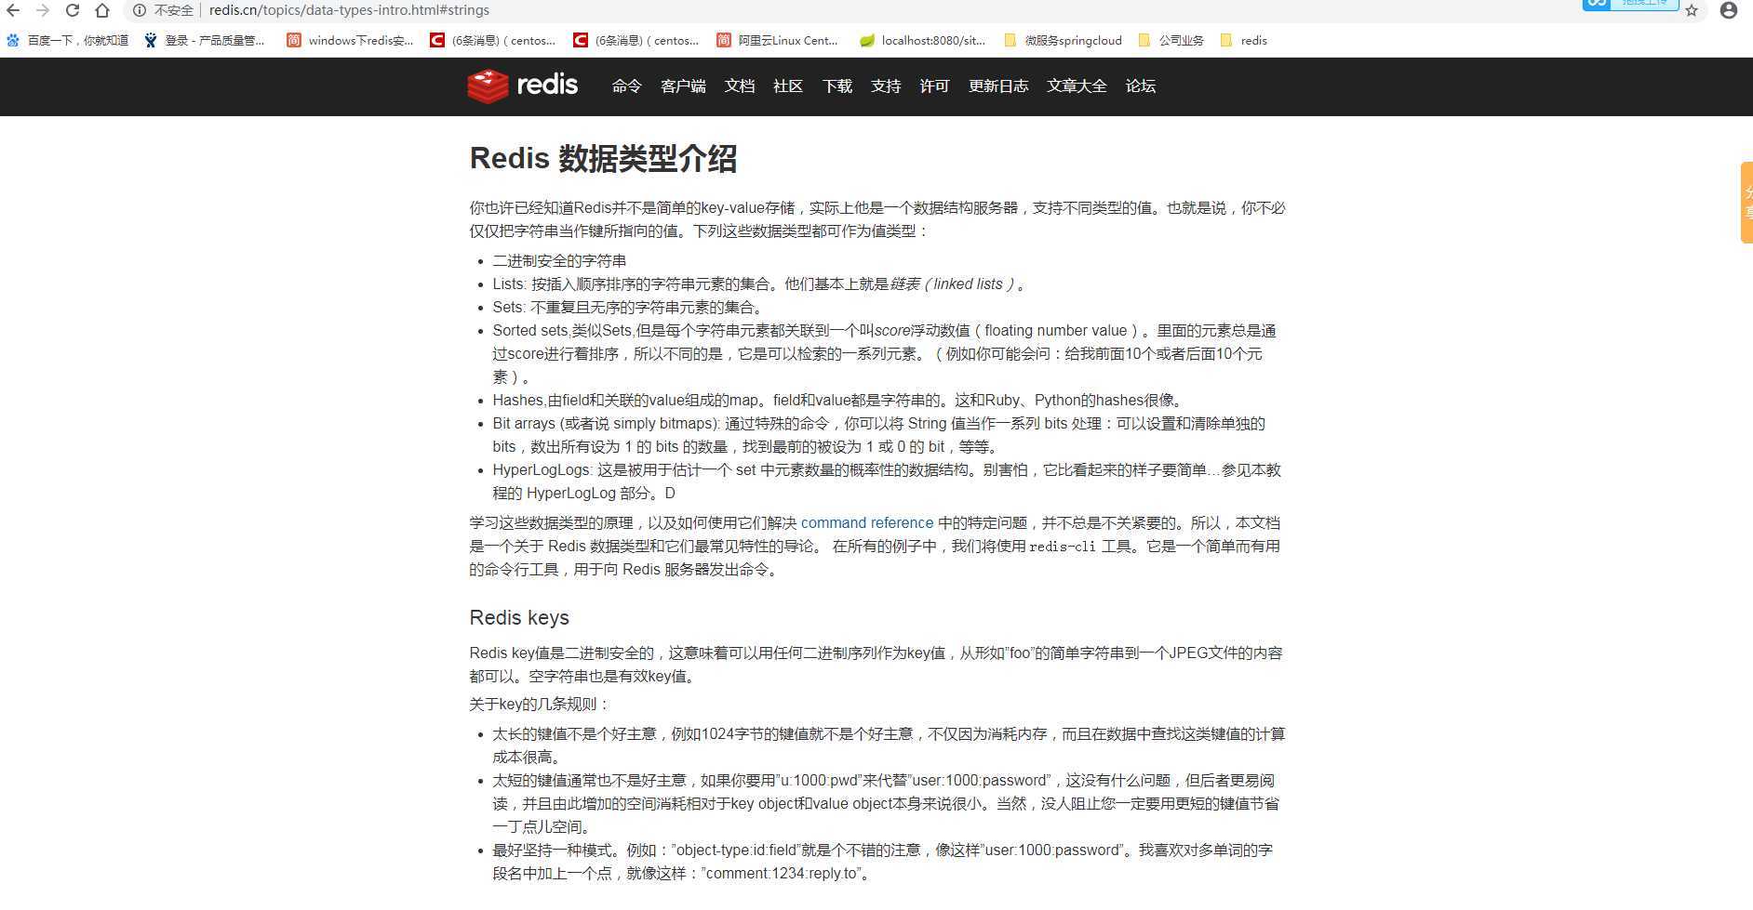
Task: Open the 登录 - 产品质量管 bookmark
Action: pos(205,40)
